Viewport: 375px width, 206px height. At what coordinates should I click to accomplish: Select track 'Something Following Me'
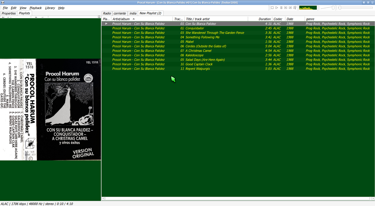point(202,37)
